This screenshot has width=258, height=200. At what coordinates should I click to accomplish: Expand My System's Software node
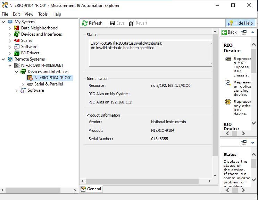click(x=10, y=47)
